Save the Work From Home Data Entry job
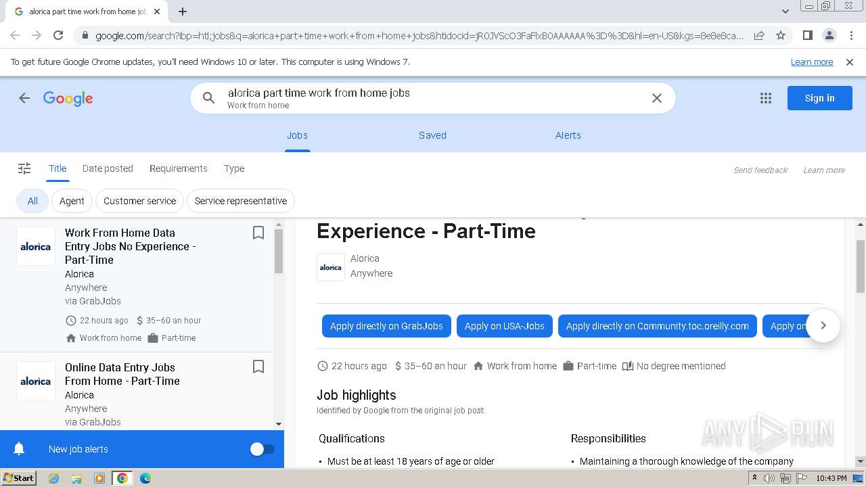Screen dimensions: 866x487 (x=258, y=233)
